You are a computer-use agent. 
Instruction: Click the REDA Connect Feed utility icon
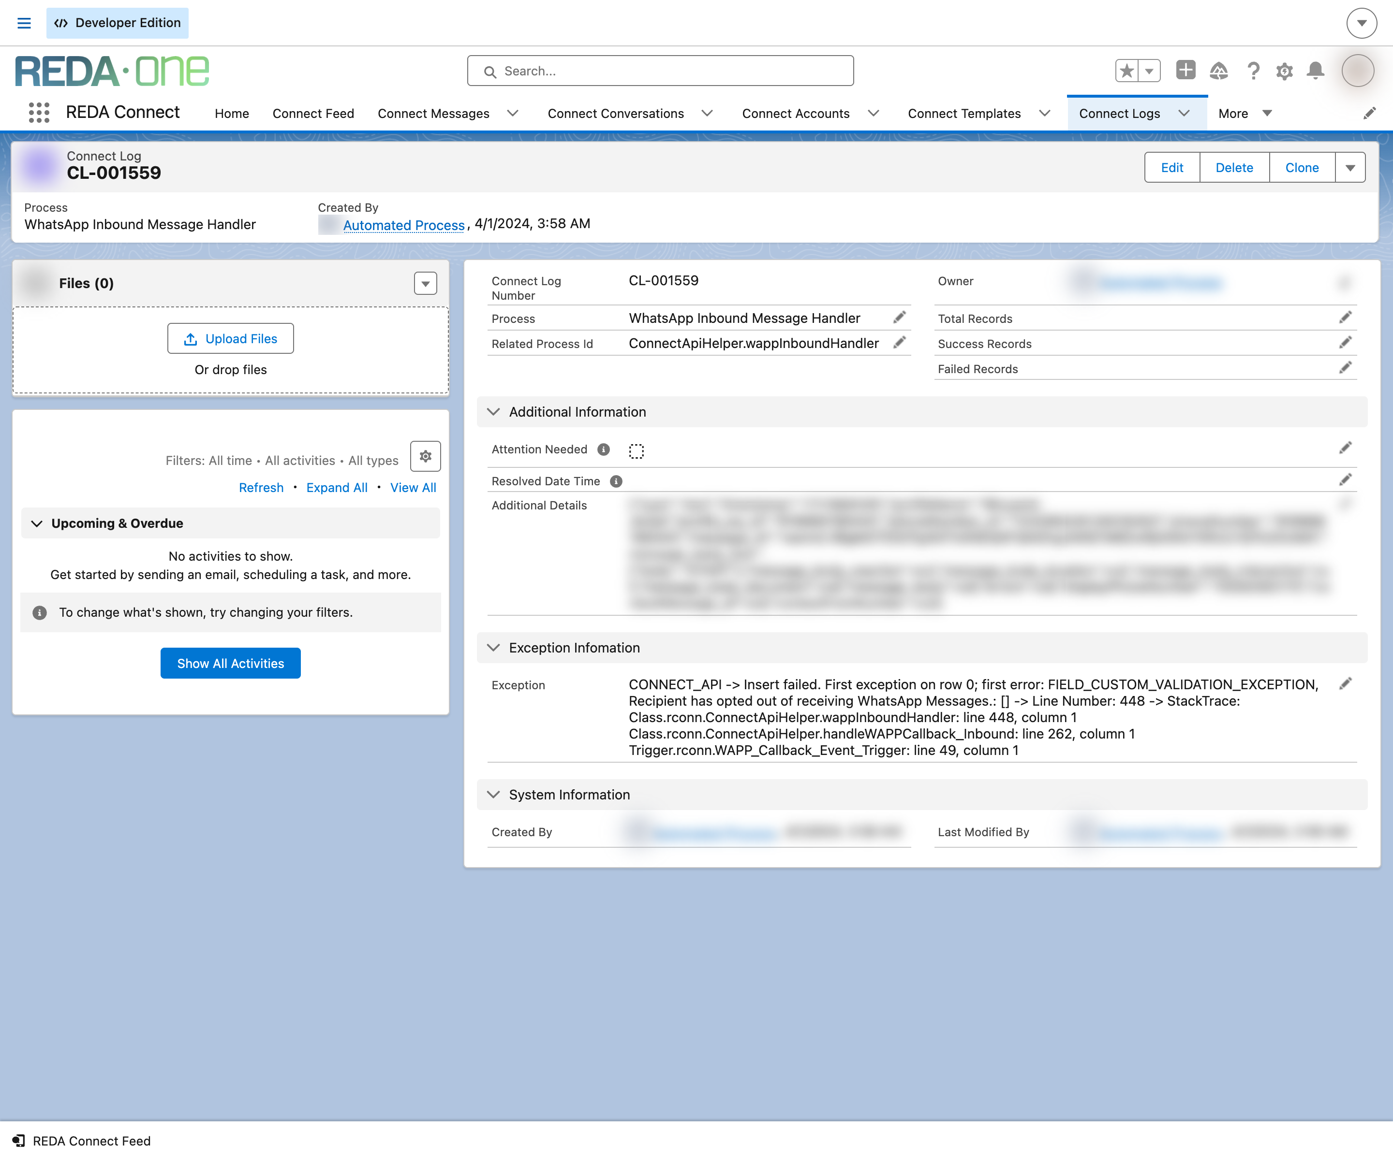coord(18,1140)
